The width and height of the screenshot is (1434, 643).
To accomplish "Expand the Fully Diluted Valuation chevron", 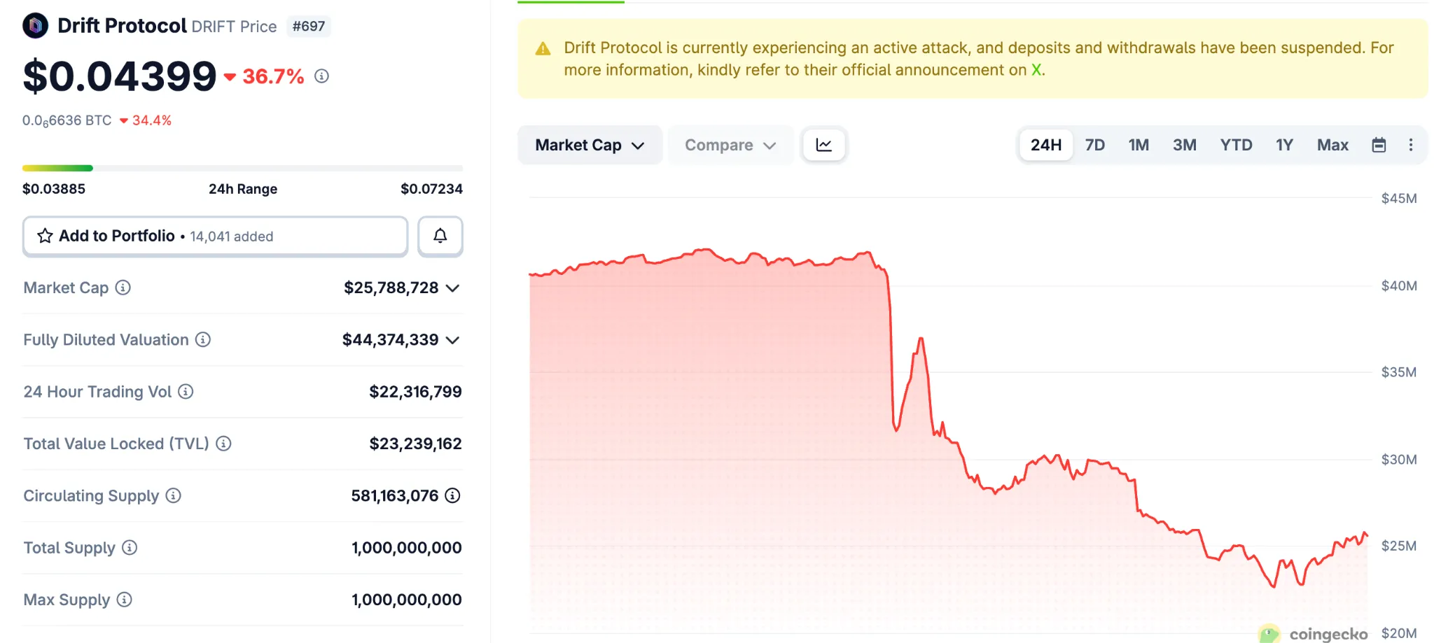I will pos(454,340).
